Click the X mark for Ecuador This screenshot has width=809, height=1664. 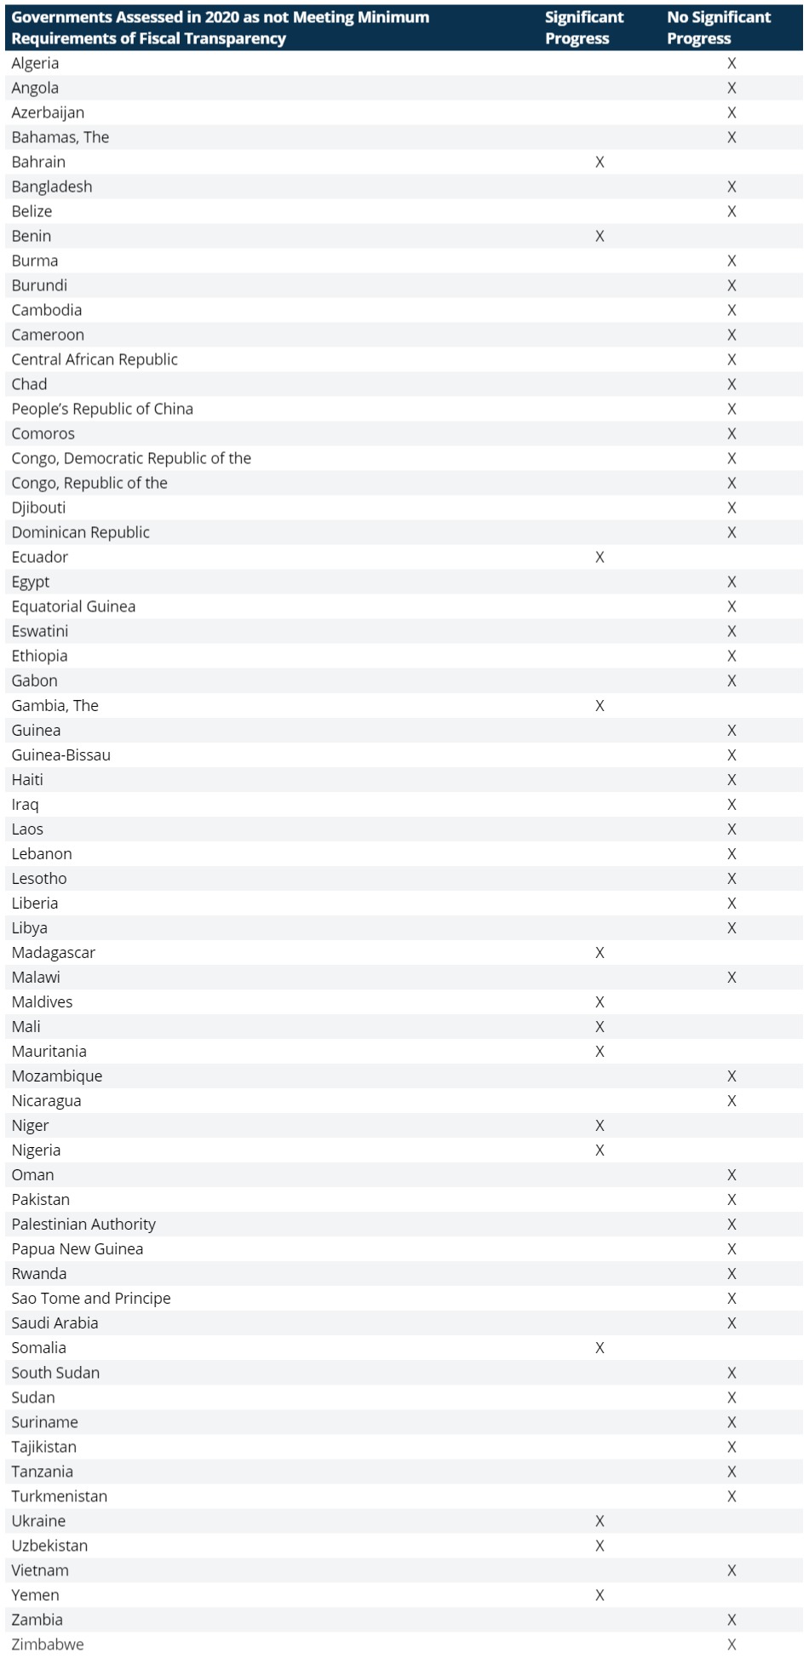(x=600, y=557)
